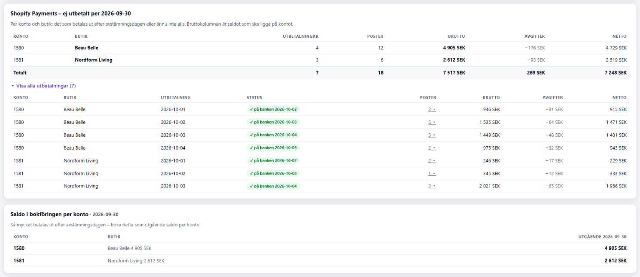Click the net amount "4 729 SEK"

(x=616, y=48)
